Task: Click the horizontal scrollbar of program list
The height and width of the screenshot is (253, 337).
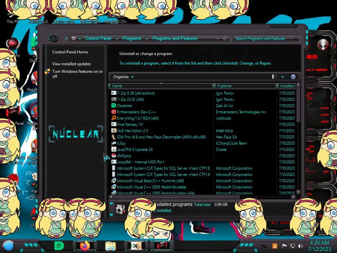Action: click(176, 197)
